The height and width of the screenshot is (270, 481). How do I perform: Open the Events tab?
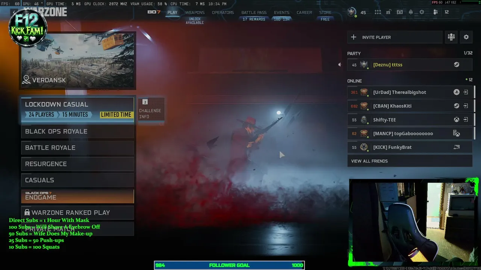click(x=281, y=12)
